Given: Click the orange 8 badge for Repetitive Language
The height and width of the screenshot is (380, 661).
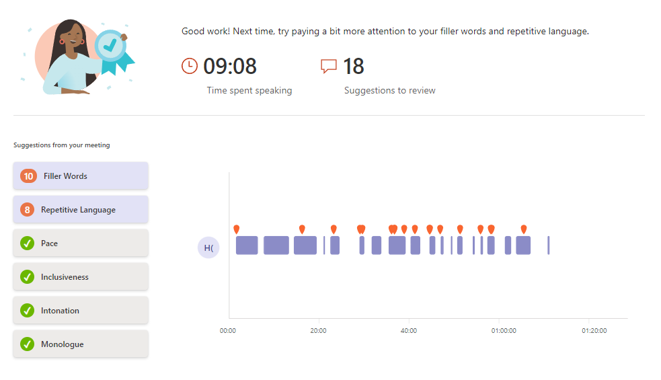Looking at the screenshot, I should pyautogui.click(x=28, y=210).
